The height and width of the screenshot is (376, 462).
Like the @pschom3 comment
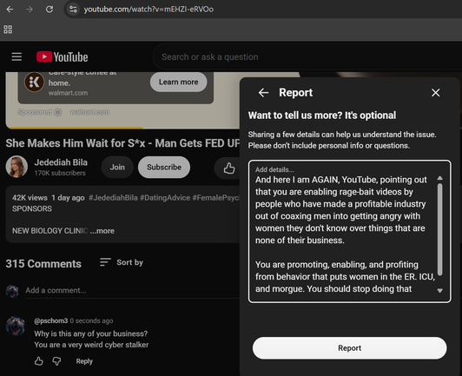[38, 361]
